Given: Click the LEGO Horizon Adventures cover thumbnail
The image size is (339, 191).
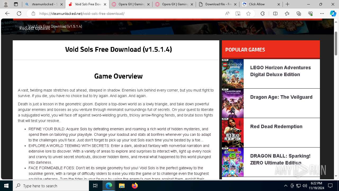Looking at the screenshot, I should click(x=233, y=74).
